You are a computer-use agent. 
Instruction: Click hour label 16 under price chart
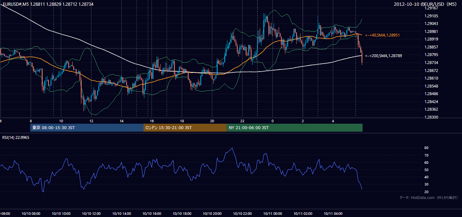click(152, 121)
